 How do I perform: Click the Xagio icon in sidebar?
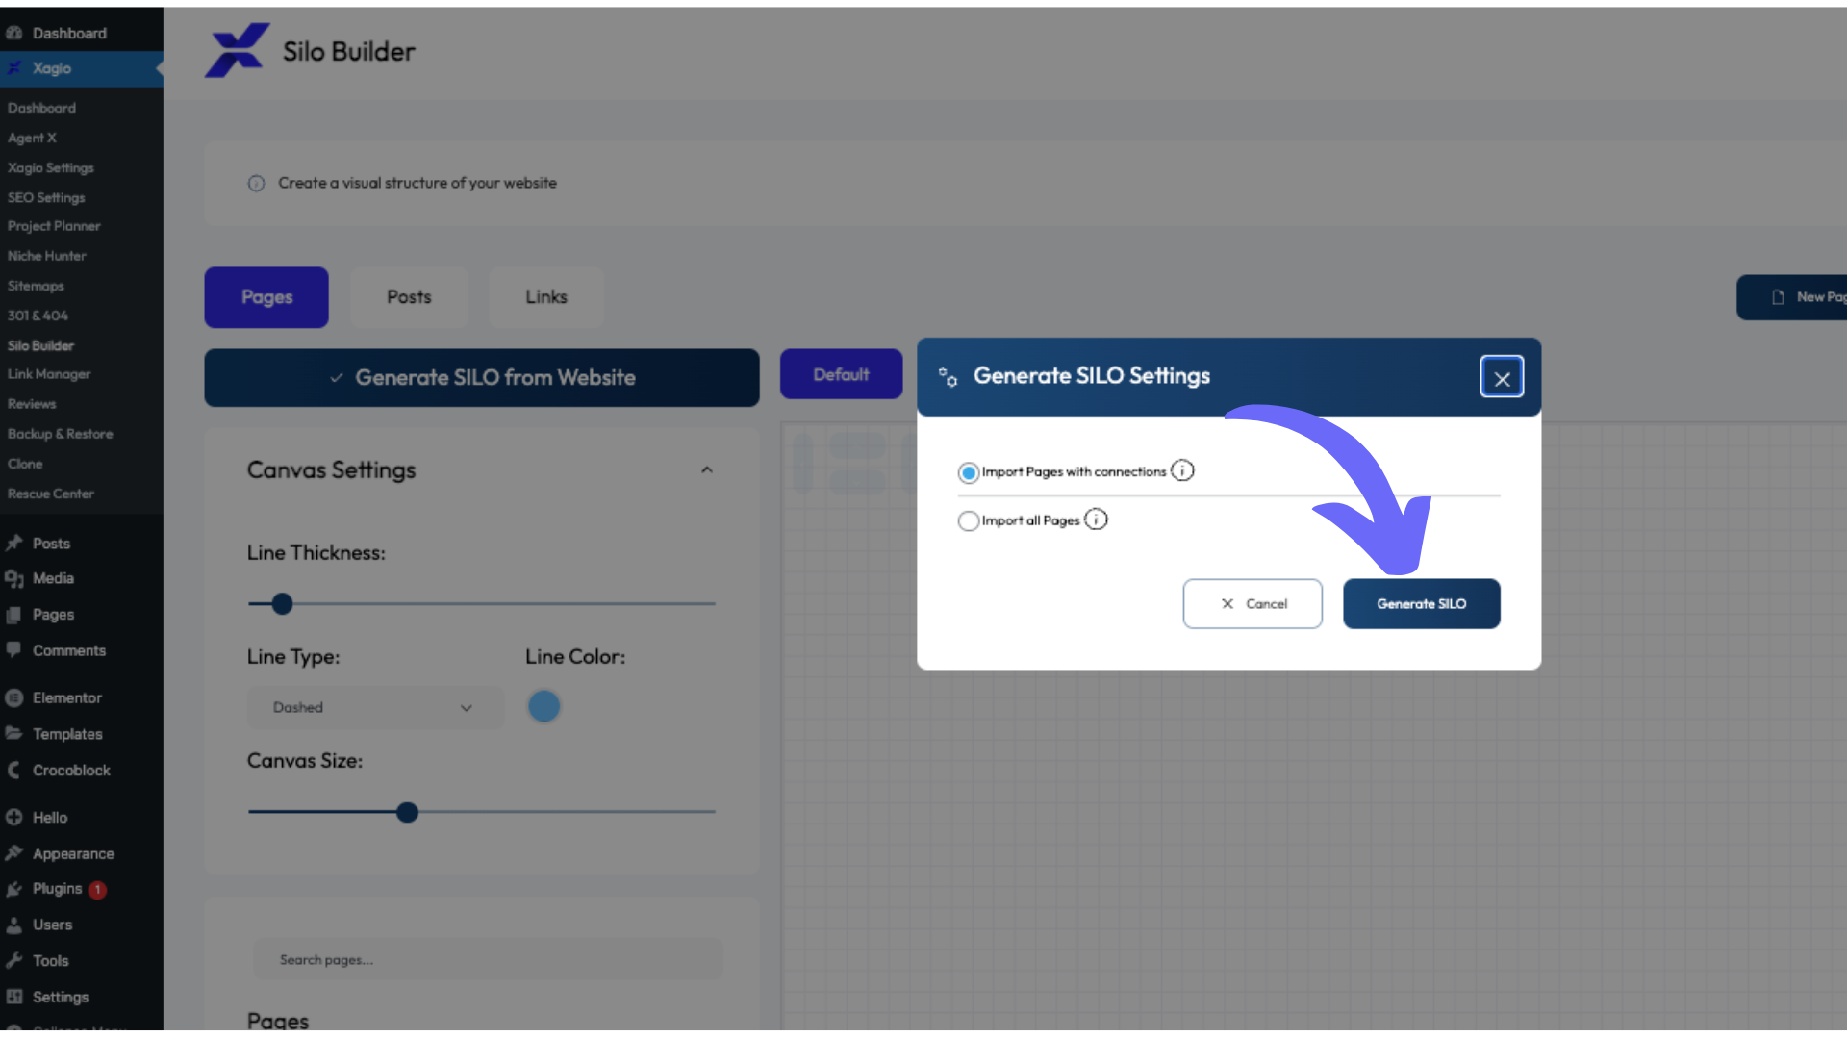[14, 68]
